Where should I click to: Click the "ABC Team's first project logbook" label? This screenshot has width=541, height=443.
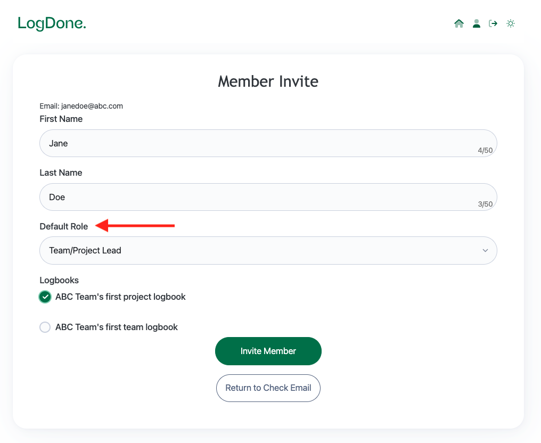[x=120, y=297]
